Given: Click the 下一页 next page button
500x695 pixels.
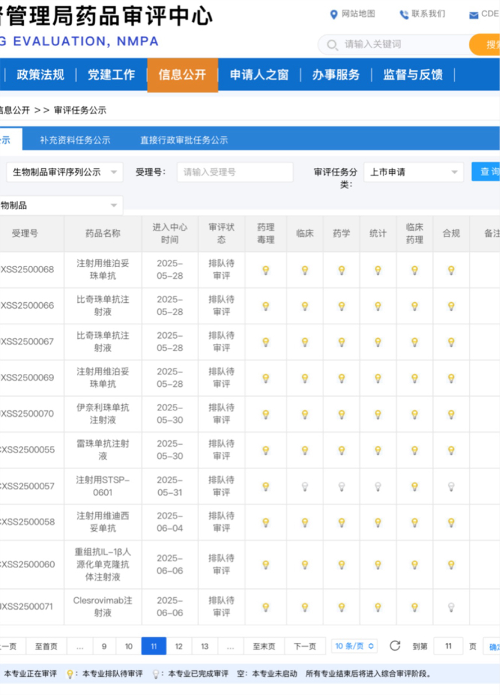Looking at the screenshot, I should [x=305, y=646].
